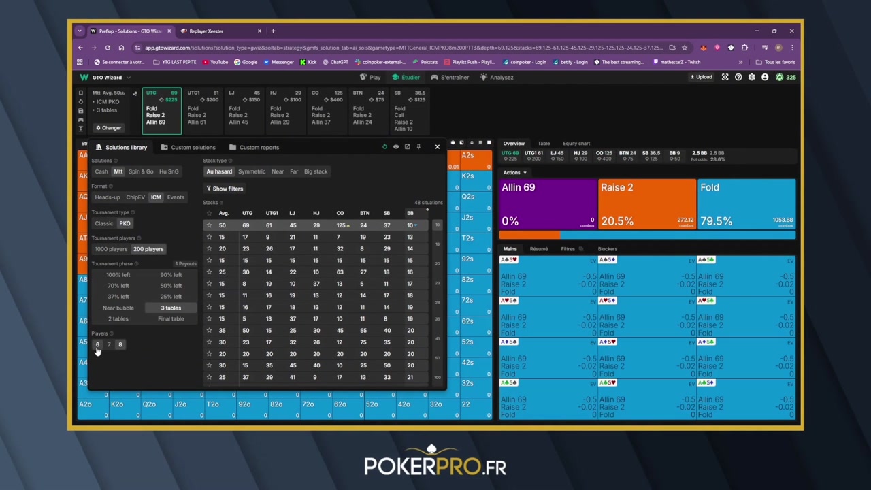Open the Play section
The width and height of the screenshot is (871, 490).
[370, 78]
